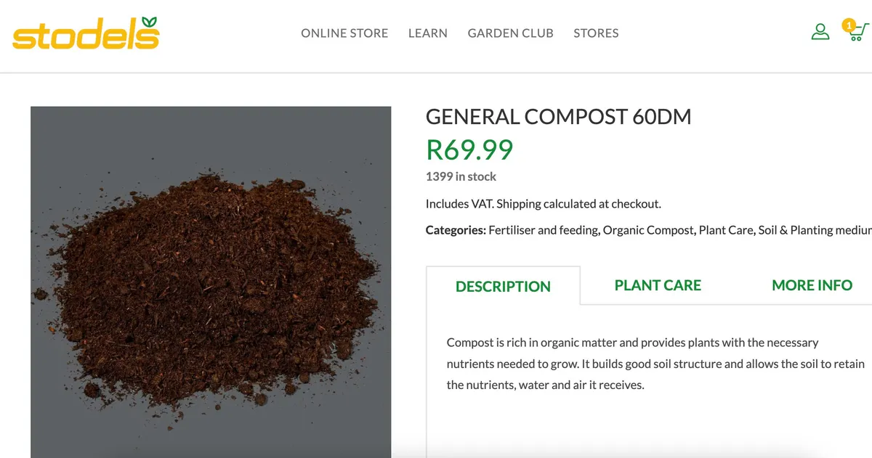Click the GENERAL COMPOST 60DM title

coord(558,116)
